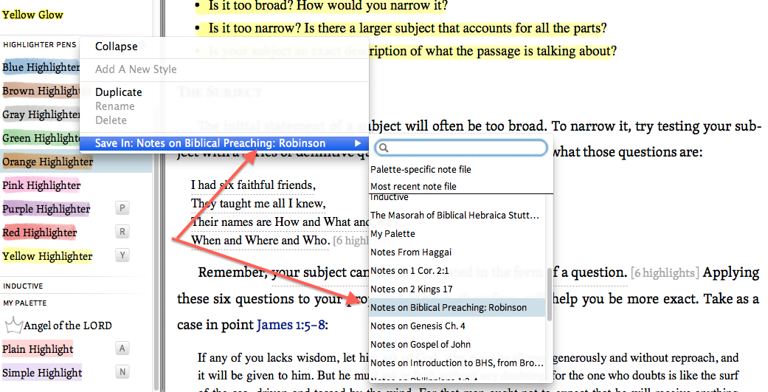Focus the note file search field
Viewport: 768px width, 392px height.
[x=461, y=148]
